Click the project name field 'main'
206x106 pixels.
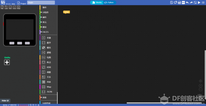pos(41,2)
